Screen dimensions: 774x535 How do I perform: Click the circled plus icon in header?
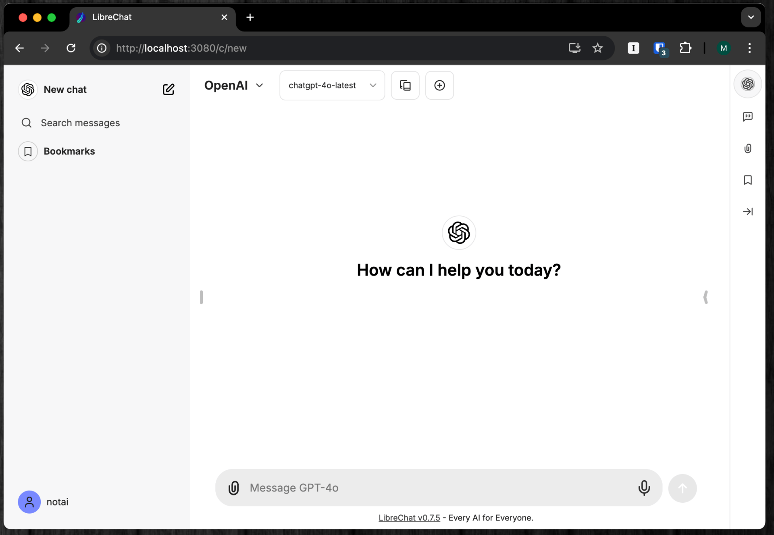pyautogui.click(x=439, y=85)
